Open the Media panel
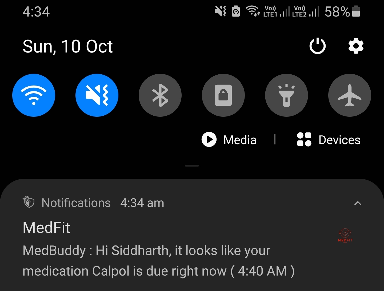This screenshot has width=384, height=291. [x=229, y=140]
